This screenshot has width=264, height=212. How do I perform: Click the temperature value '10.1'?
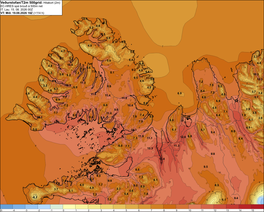coord(40,117)
